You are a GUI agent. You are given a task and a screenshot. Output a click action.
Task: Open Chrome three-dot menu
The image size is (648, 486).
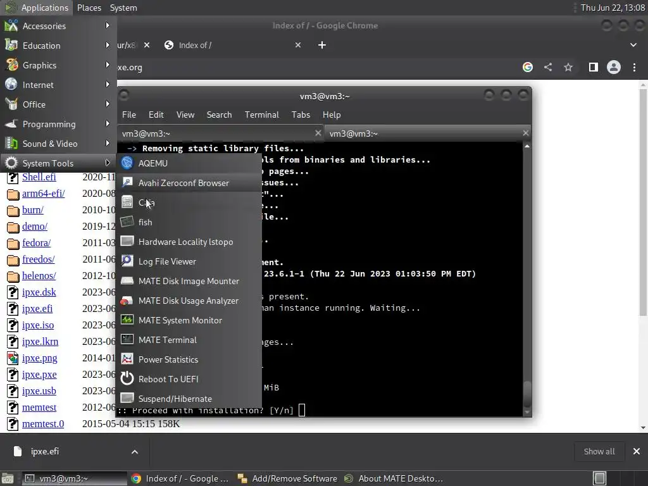[x=634, y=67]
